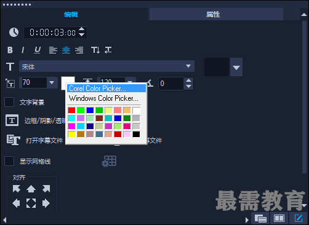The height and width of the screenshot is (225, 309).
Task: Open the border/shadow/transparency dialog icon
Action: pyautogui.click(x=12, y=120)
